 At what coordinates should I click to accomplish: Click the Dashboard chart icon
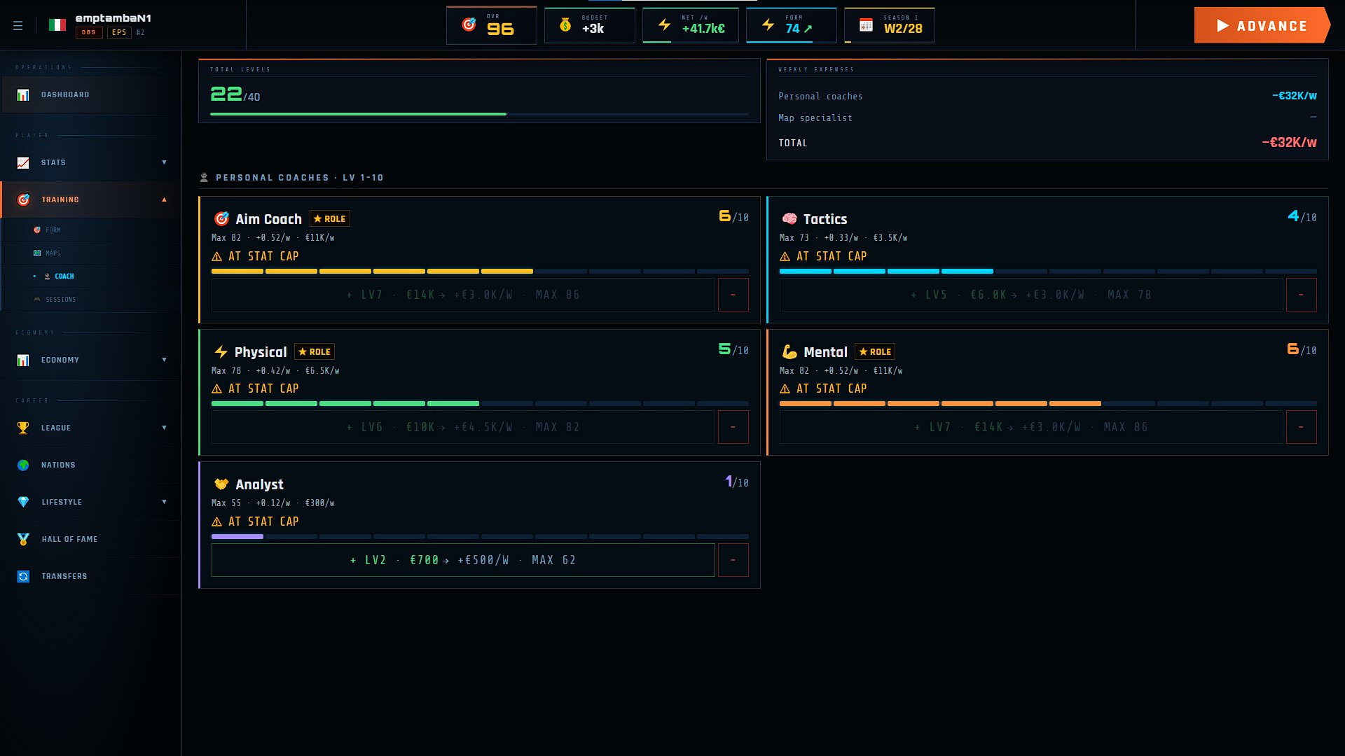click(23, 95)
